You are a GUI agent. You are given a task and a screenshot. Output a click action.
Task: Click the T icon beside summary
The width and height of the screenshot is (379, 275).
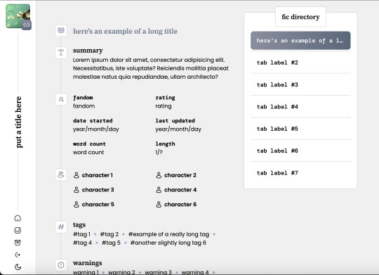pos(61,52)
